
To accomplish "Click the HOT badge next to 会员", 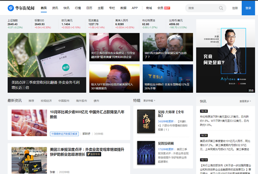I will 167,8.
